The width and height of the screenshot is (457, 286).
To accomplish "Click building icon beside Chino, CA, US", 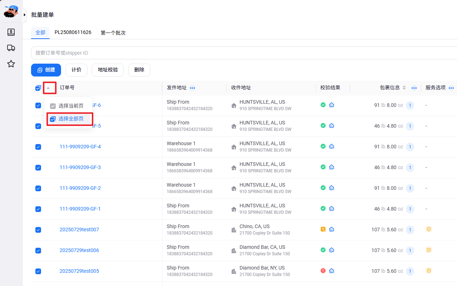I will click(x=234, y=230).
